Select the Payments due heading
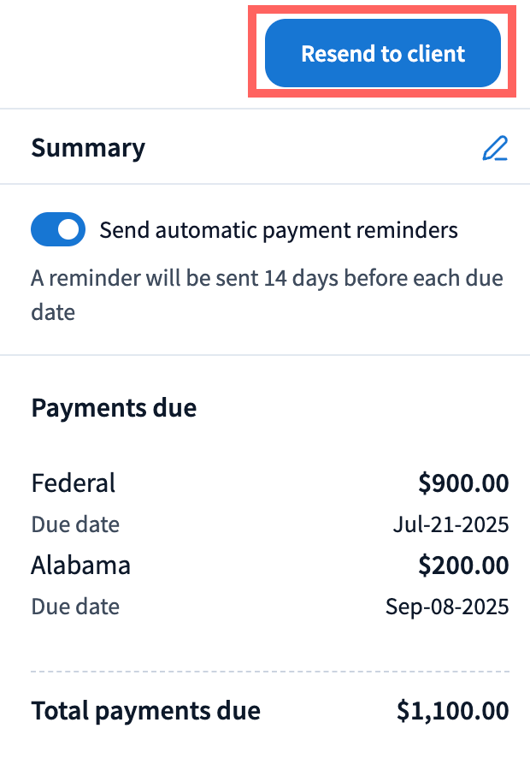Screen dimensions: 530x758 click(x=114, y=408)
